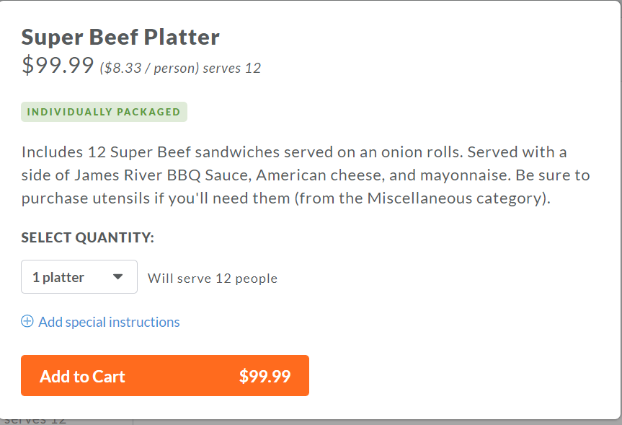Click the "Will serve 12 people" note

213,279
